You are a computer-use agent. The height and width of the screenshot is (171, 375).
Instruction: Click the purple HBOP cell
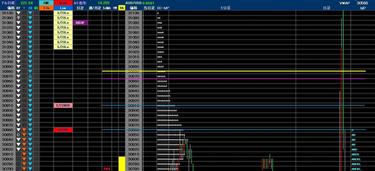[80, 23]
